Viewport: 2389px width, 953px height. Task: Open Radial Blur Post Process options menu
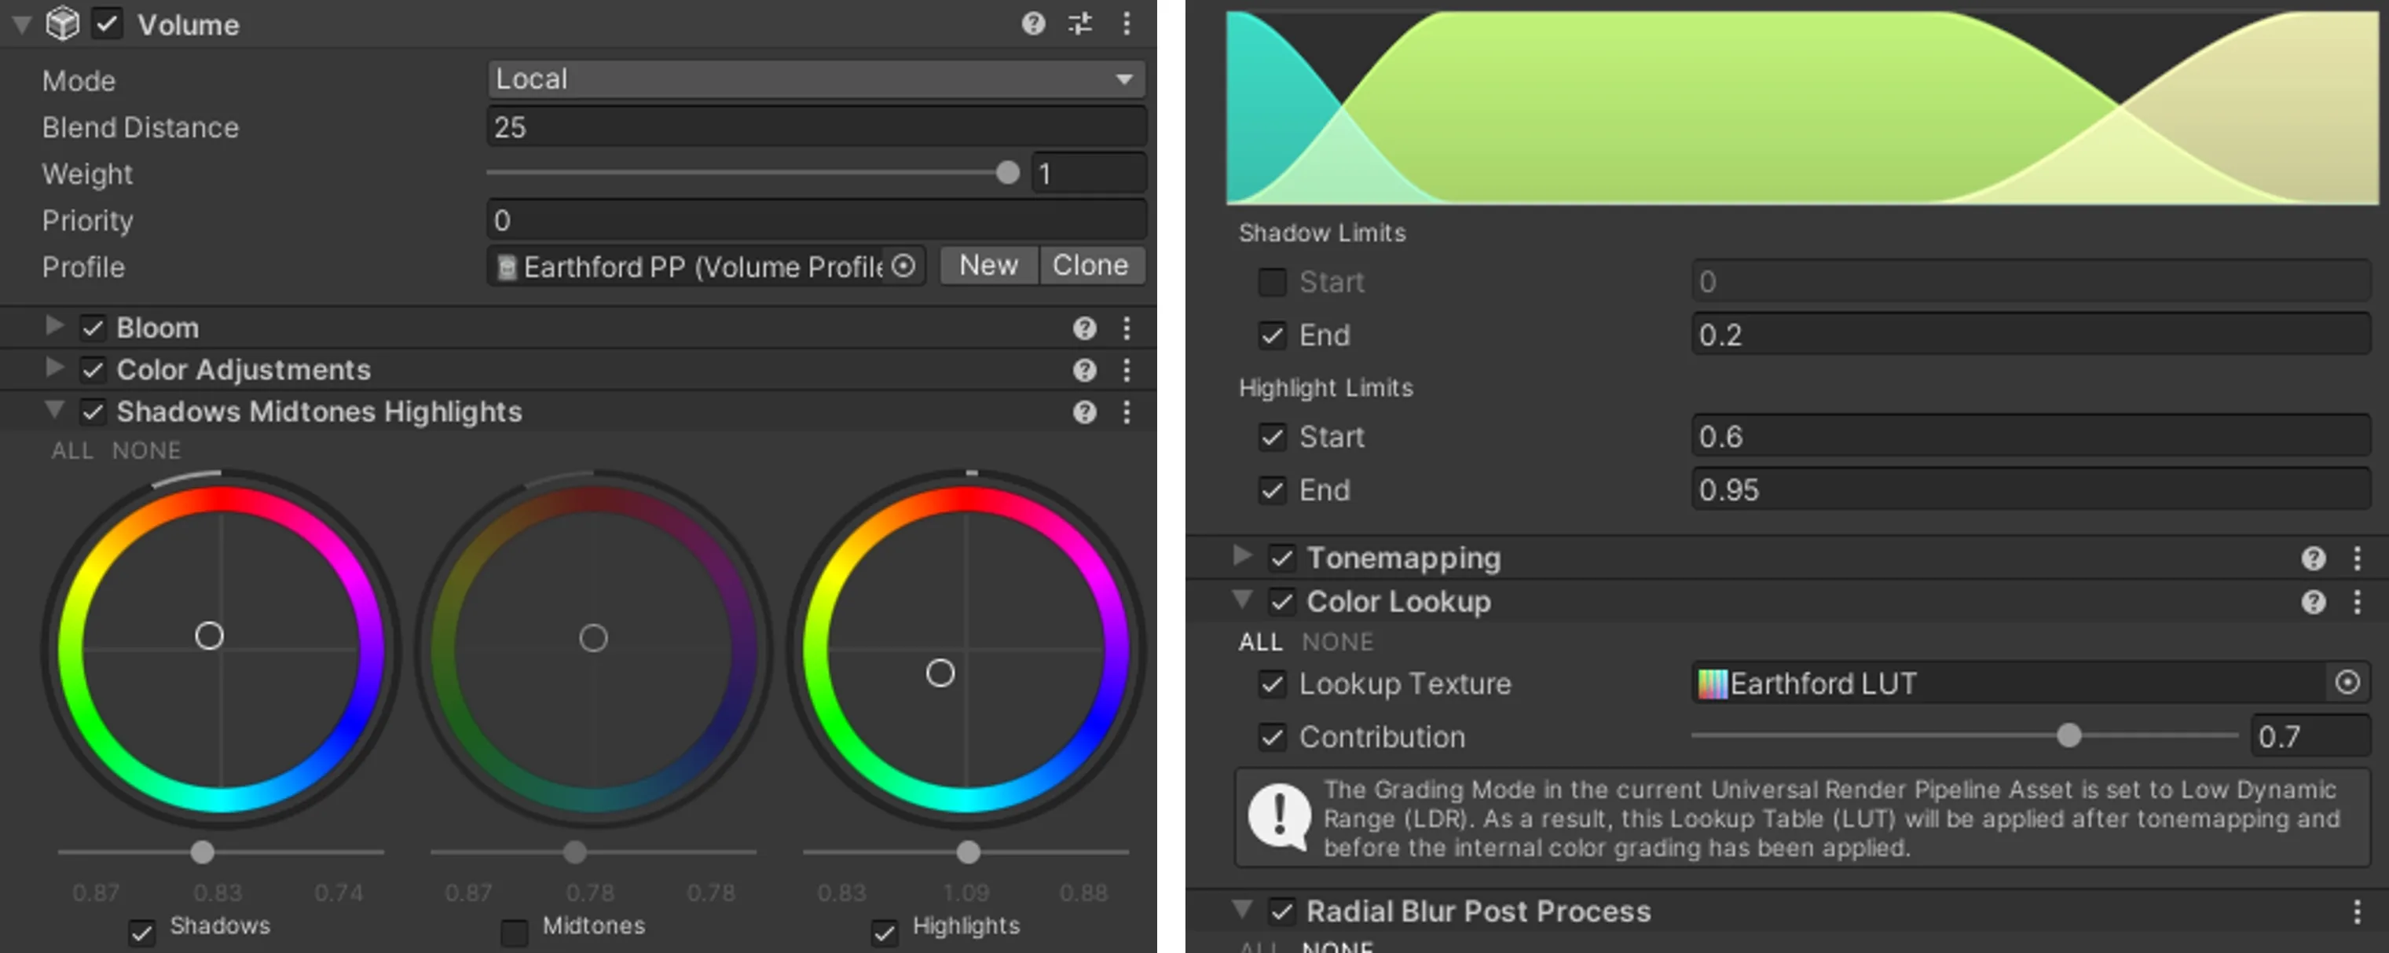click(x=2357, y=912)
